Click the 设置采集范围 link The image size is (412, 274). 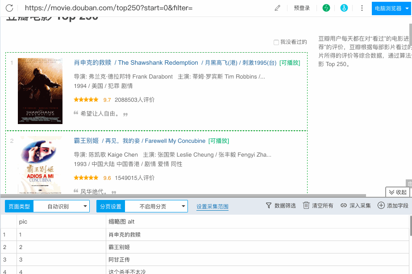pos(212,207)
